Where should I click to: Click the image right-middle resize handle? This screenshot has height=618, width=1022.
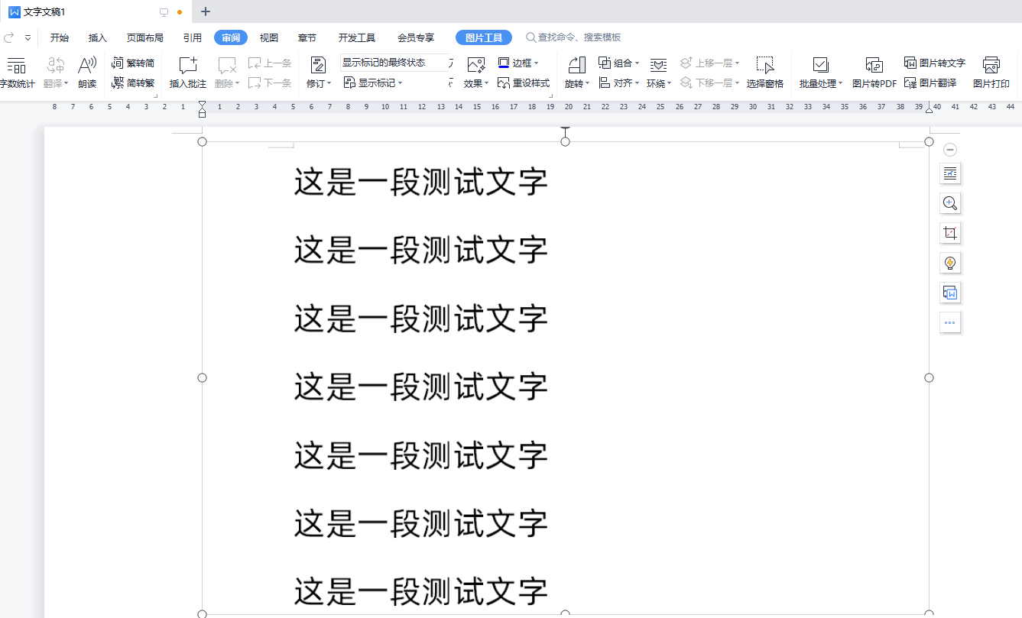pyautogui.click(x=930, y=377)
